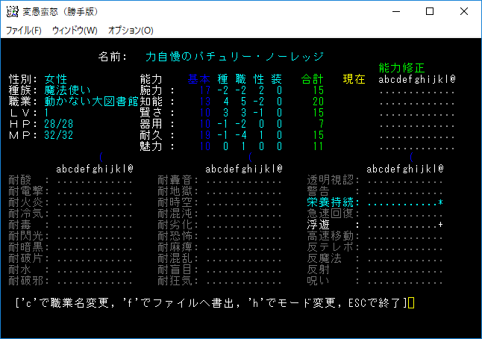Click the MP value 32/32
This screenshot has width=482, height=339.
tap(58, 135)
